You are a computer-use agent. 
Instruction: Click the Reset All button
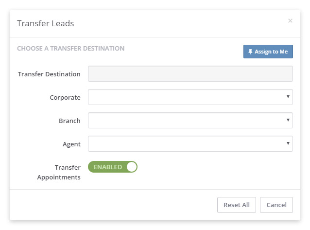pos(237,205)
